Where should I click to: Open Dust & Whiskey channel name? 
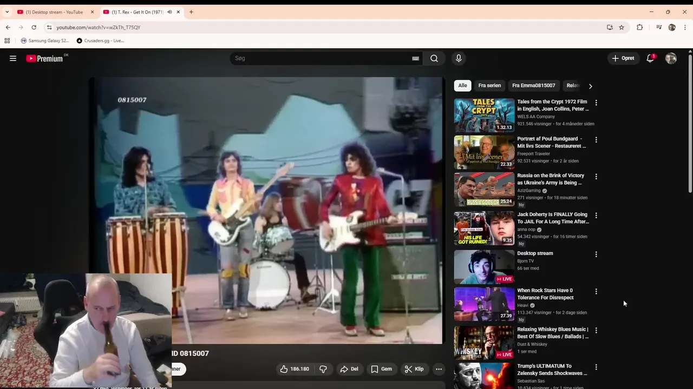click(x=532, y=344)
